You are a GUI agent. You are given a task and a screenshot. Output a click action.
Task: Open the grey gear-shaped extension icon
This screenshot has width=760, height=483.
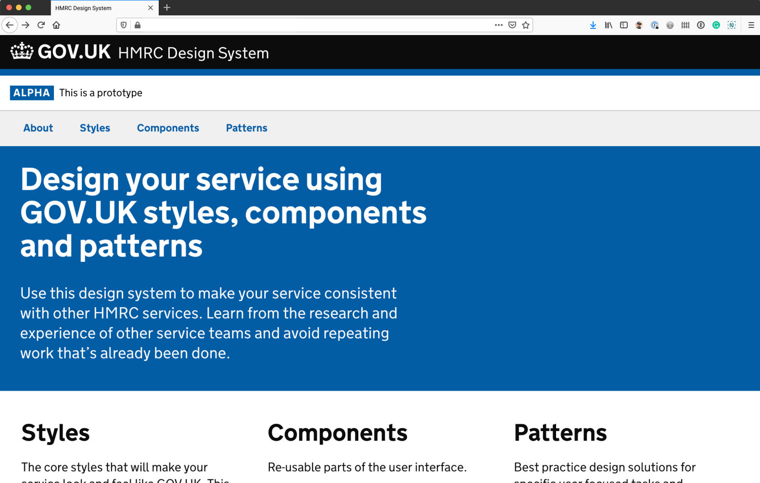coord(670,25)
